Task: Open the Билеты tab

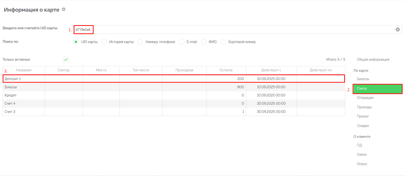Action: click(x=363, y=79)
